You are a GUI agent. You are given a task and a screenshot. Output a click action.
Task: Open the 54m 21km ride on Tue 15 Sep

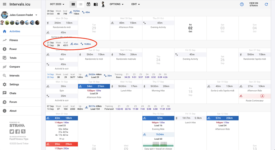pyautogui.click(x=94, y=86)
